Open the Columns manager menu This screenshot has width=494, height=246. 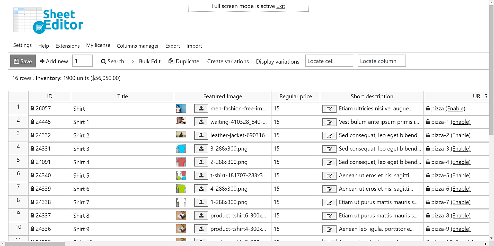click(138, 46)
